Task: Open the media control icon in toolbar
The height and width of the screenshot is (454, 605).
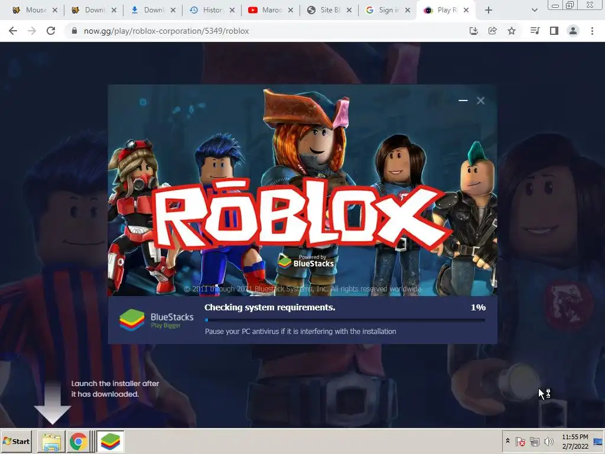Action: pos(535,31)
